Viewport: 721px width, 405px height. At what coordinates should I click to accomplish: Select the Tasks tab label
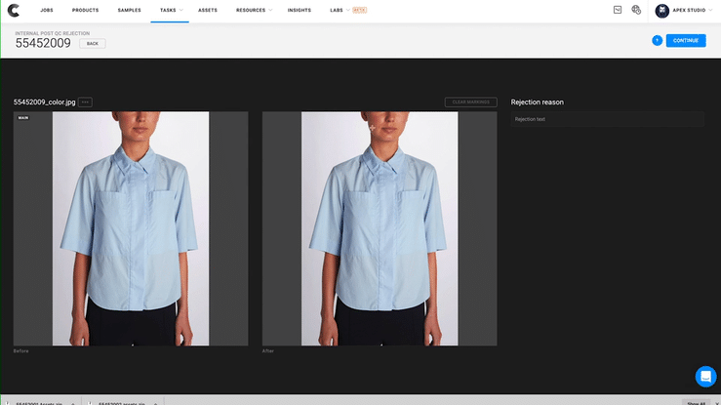[x=168, y=10]
